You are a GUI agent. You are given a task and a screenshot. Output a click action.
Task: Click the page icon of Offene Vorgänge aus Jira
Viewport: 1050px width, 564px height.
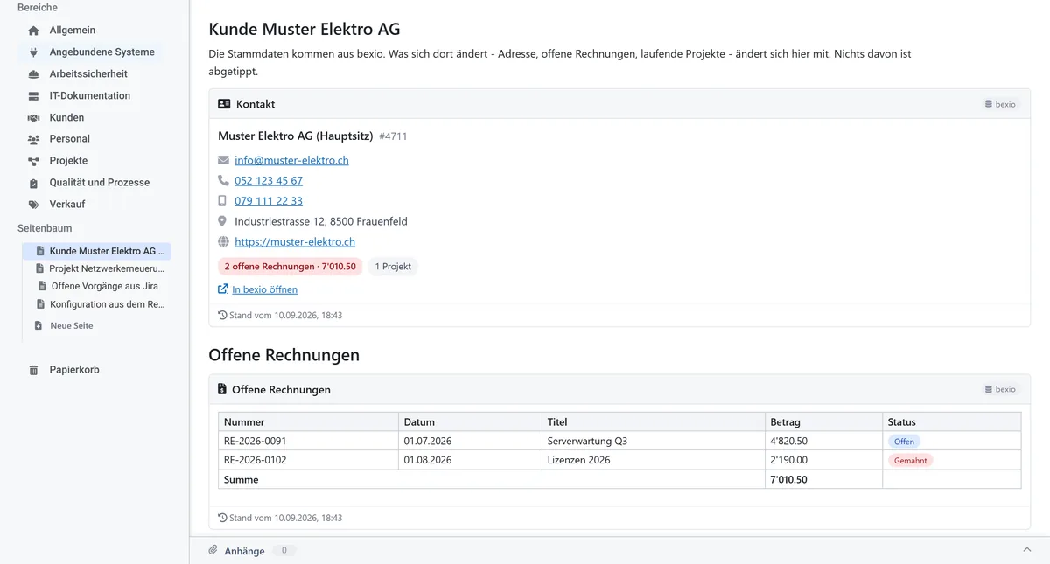[x=42, y=286]
